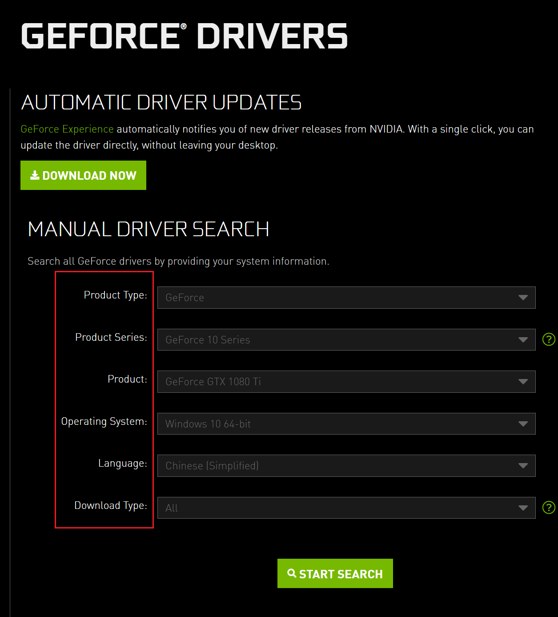This screenshot has height=617, width=558.
Task: Open the Product dropdown showing GTX 1080 Ti
Action: tap(346, 382)
